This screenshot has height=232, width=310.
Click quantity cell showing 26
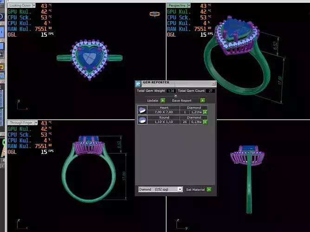click(x=185, y=122)
